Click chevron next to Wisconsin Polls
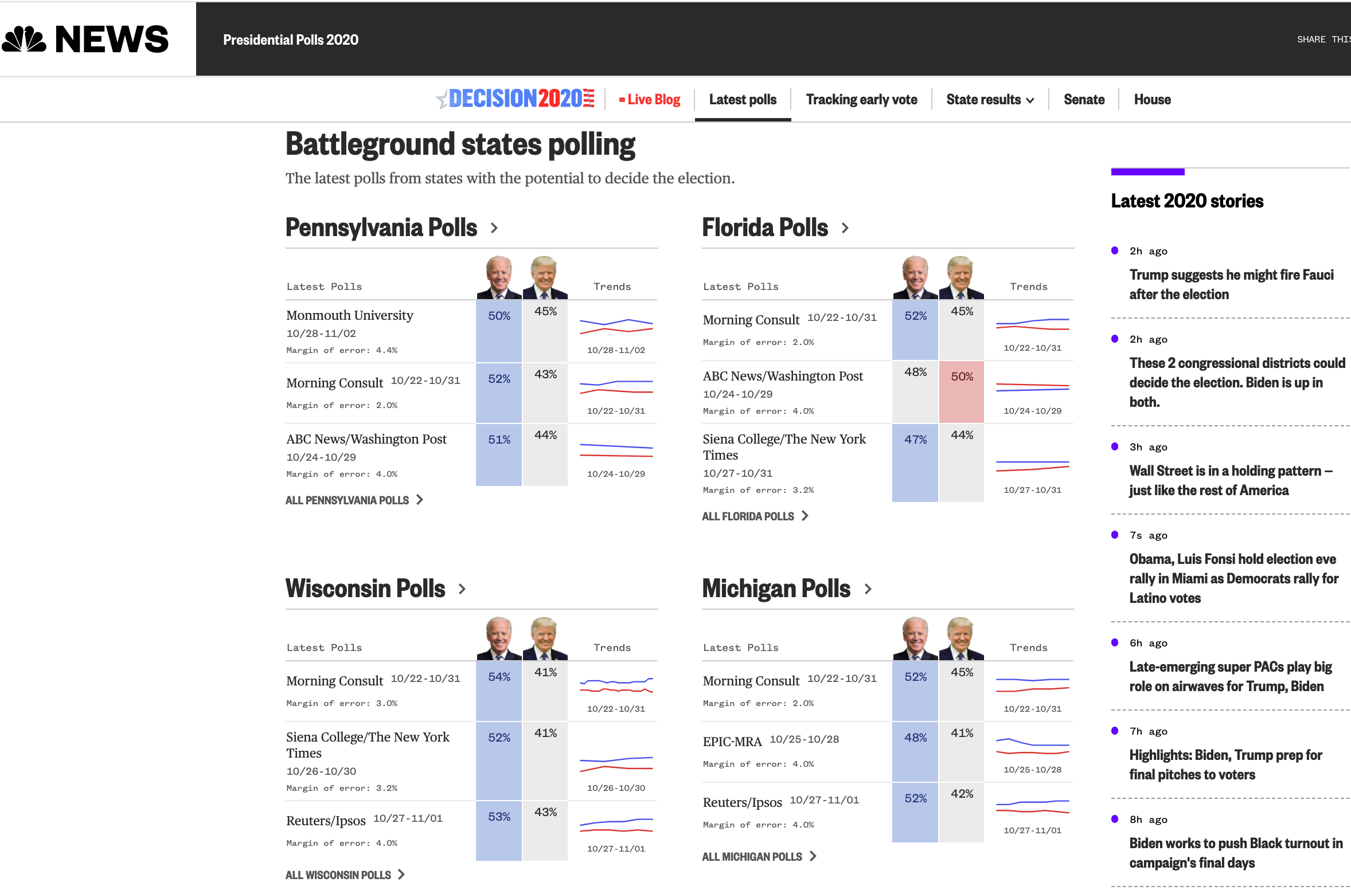 click(x=462, y=589)
